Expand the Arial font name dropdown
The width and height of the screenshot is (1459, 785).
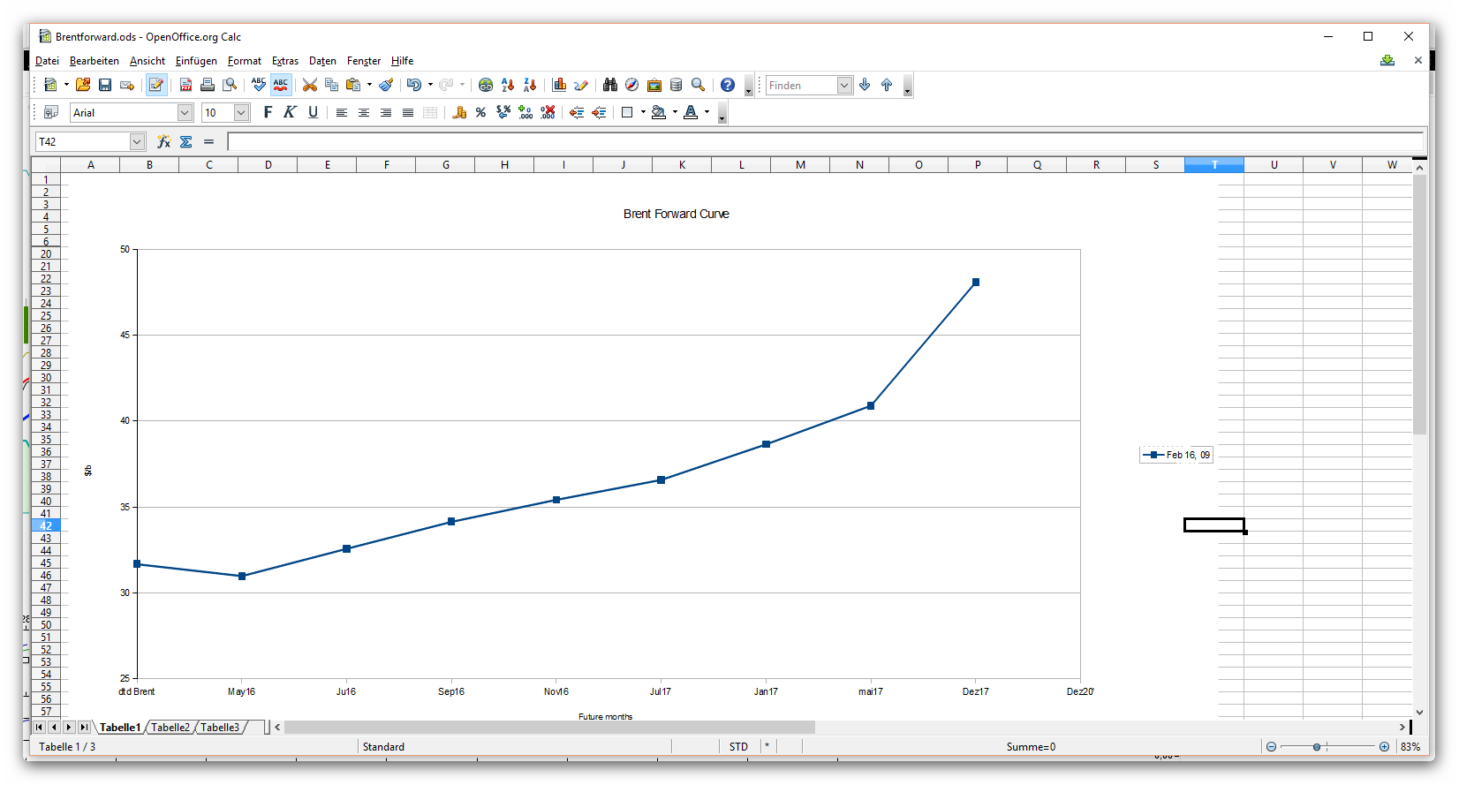pos(185,112)
